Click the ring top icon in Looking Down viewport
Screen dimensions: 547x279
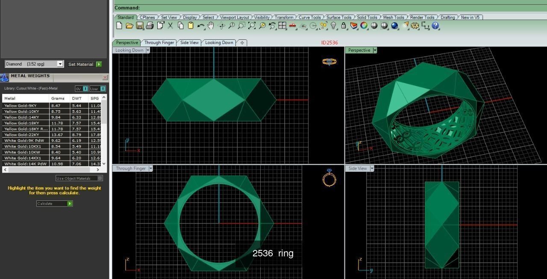click(329, 62)
